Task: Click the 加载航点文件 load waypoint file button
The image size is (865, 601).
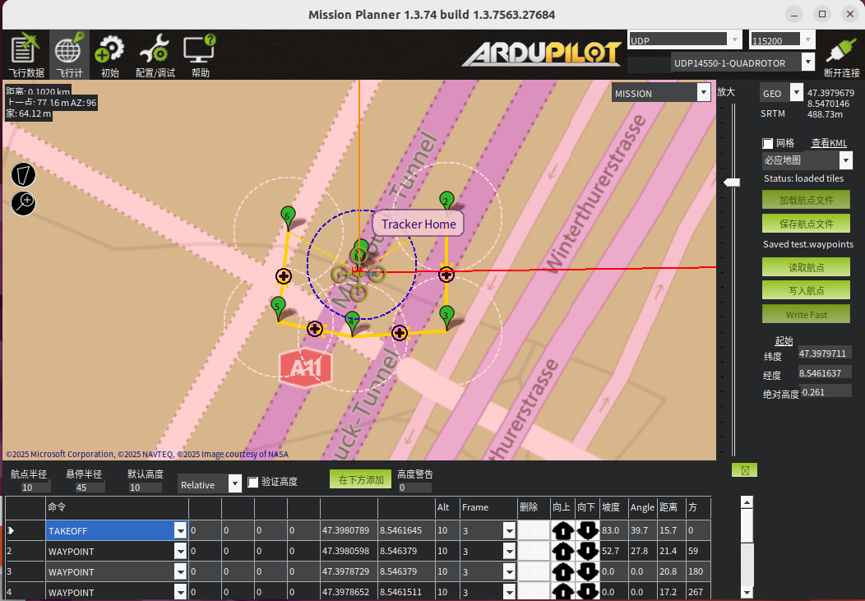Action: point(806,200)
